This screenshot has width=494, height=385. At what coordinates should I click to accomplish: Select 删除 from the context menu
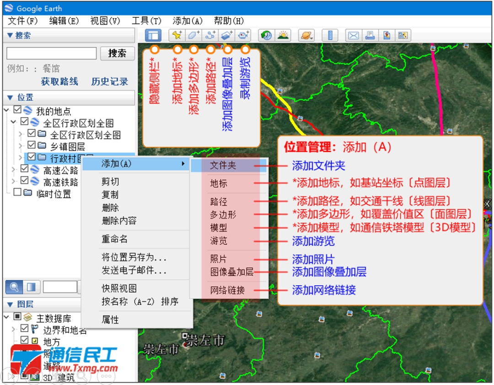[x=110, y=207]
